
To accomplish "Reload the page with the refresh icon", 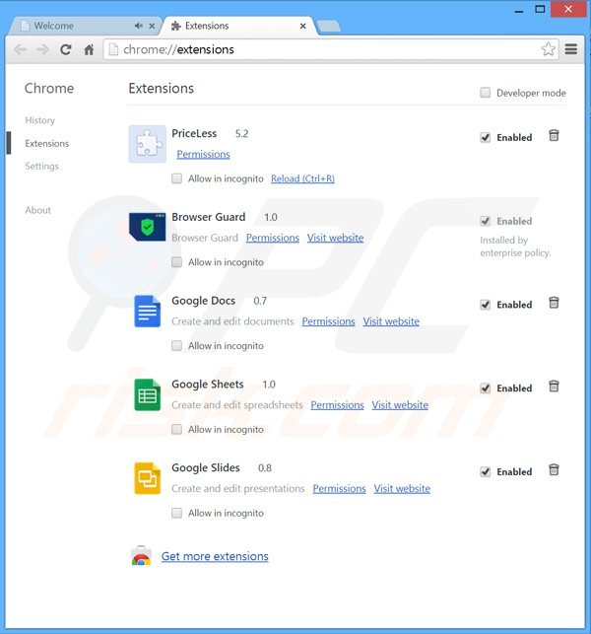I will pos(66,49).
